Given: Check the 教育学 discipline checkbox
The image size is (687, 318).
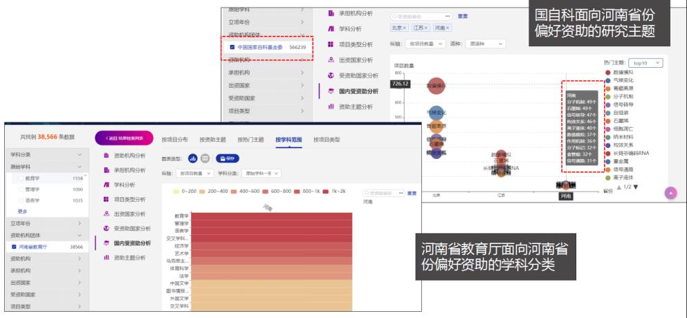Looking at the screenshot, I should point(19,179).
